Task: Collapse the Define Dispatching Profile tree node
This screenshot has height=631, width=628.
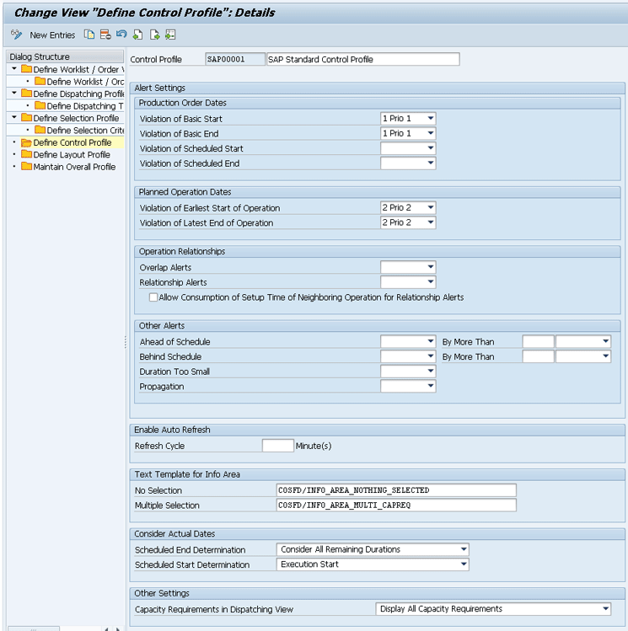Action: pos(14,94)
